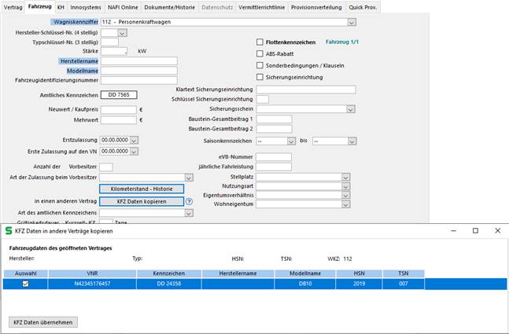This screenshot has width=509, height=334.
Task: Click the Kennzeichen column header
Action: (x=167, y=273)
